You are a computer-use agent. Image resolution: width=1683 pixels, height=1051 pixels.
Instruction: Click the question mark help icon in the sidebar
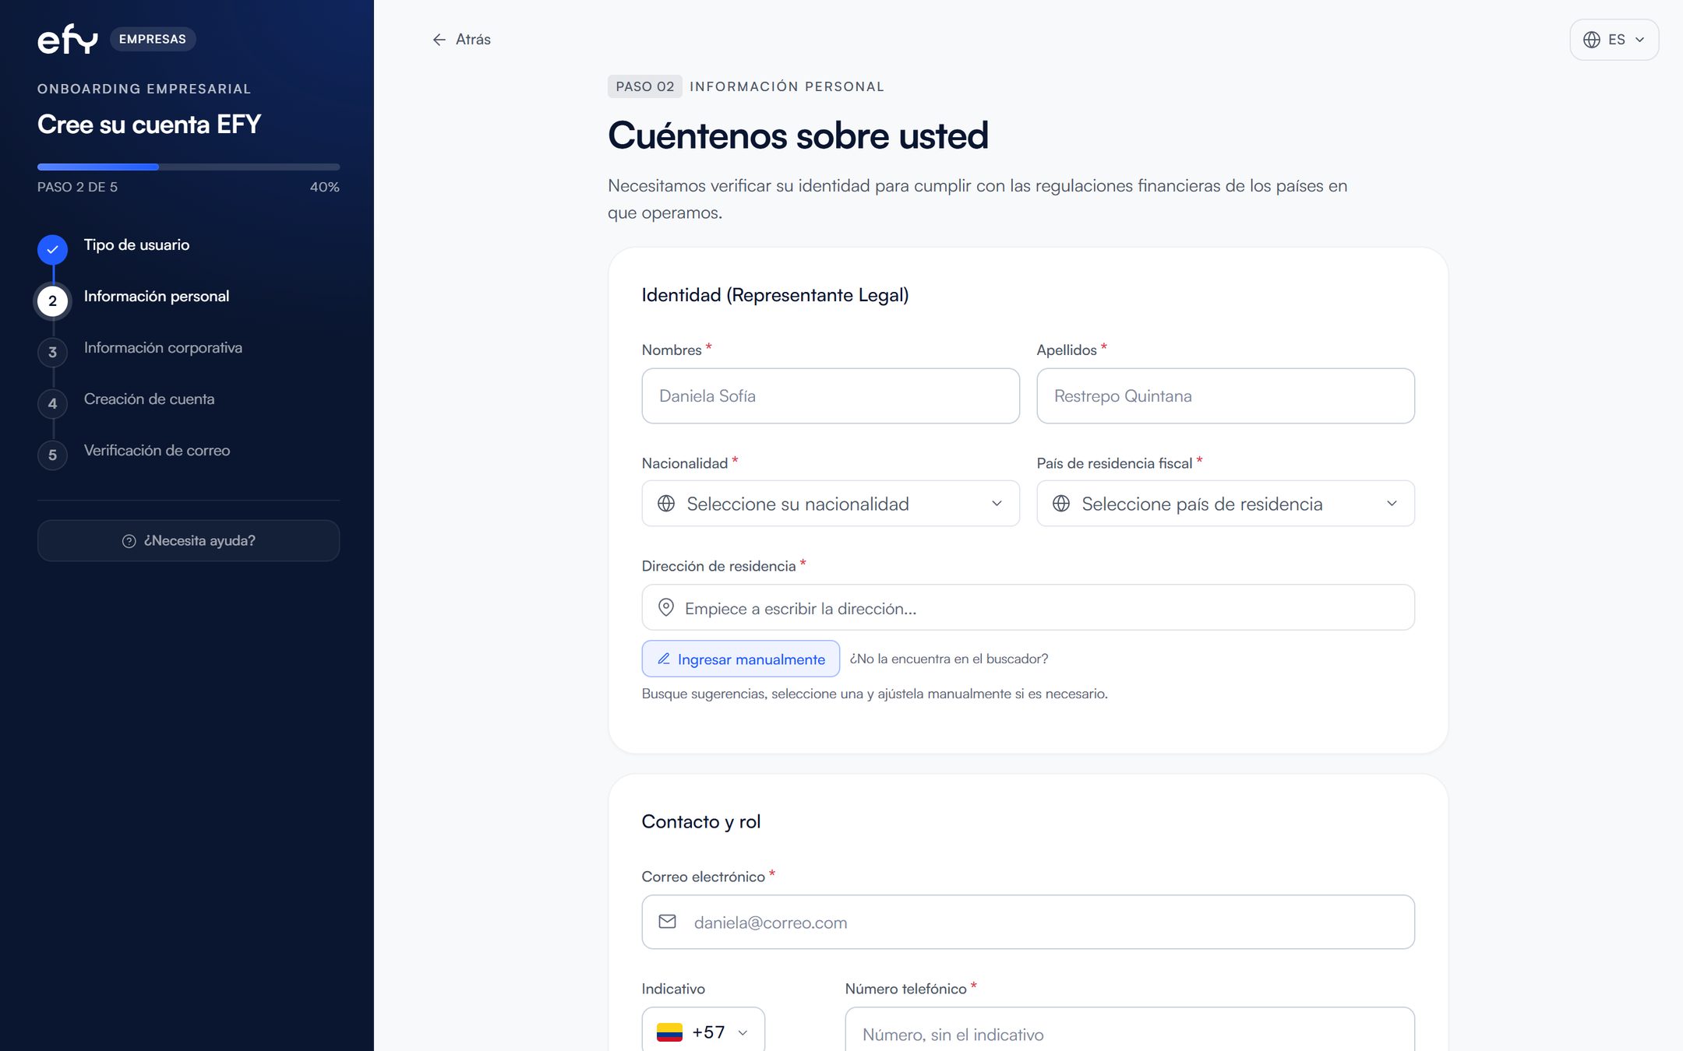pyautogui.click(x=129, y=541)
